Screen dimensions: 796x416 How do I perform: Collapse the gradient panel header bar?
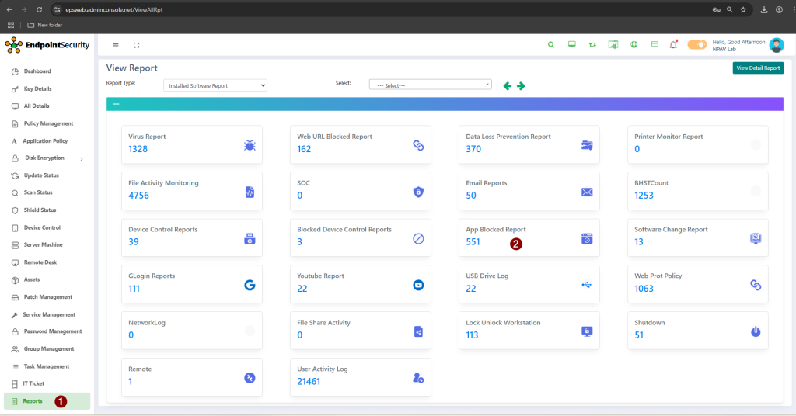(x=117, y=104)
